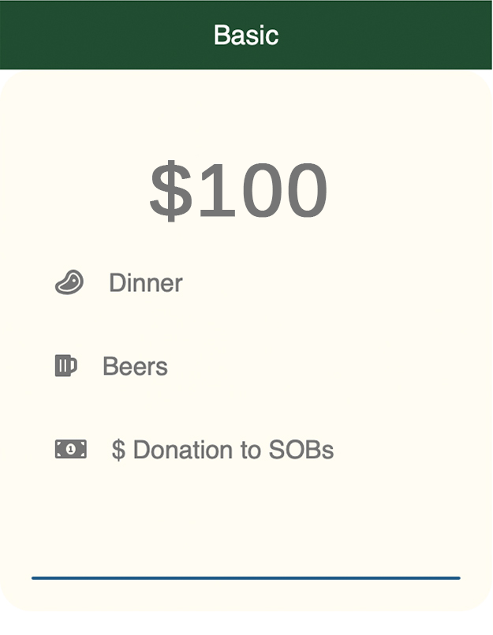Click the dollar sign in the $100 price
This screenshot has height=635, width=493.
170,190
